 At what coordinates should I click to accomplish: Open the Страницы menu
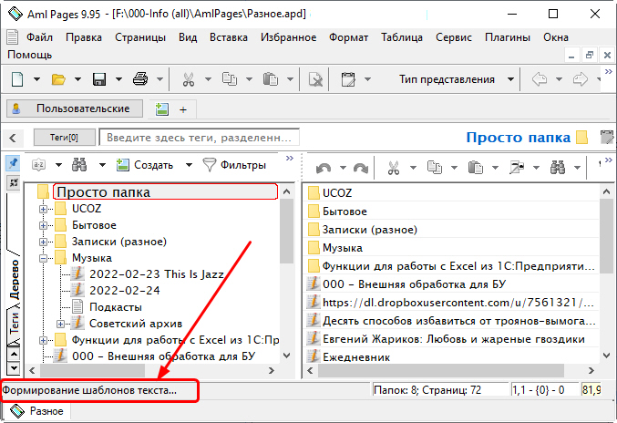[x=140, y=37]
